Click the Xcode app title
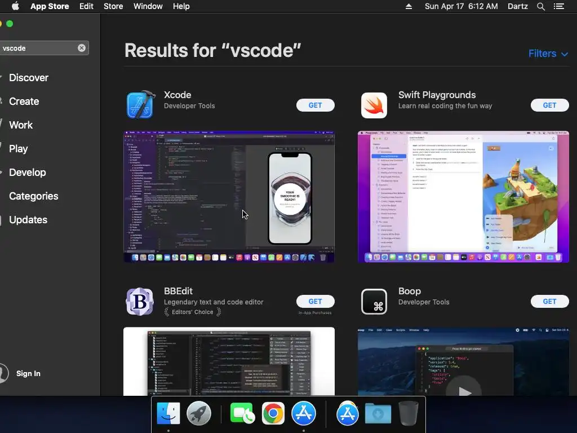 [x=177, y=95]
